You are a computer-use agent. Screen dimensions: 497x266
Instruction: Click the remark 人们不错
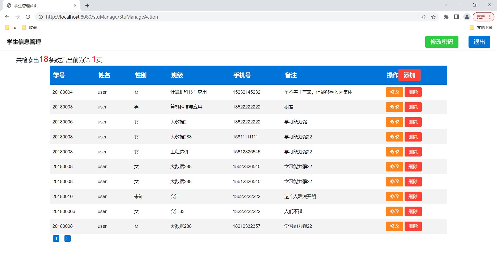(293, 212)
